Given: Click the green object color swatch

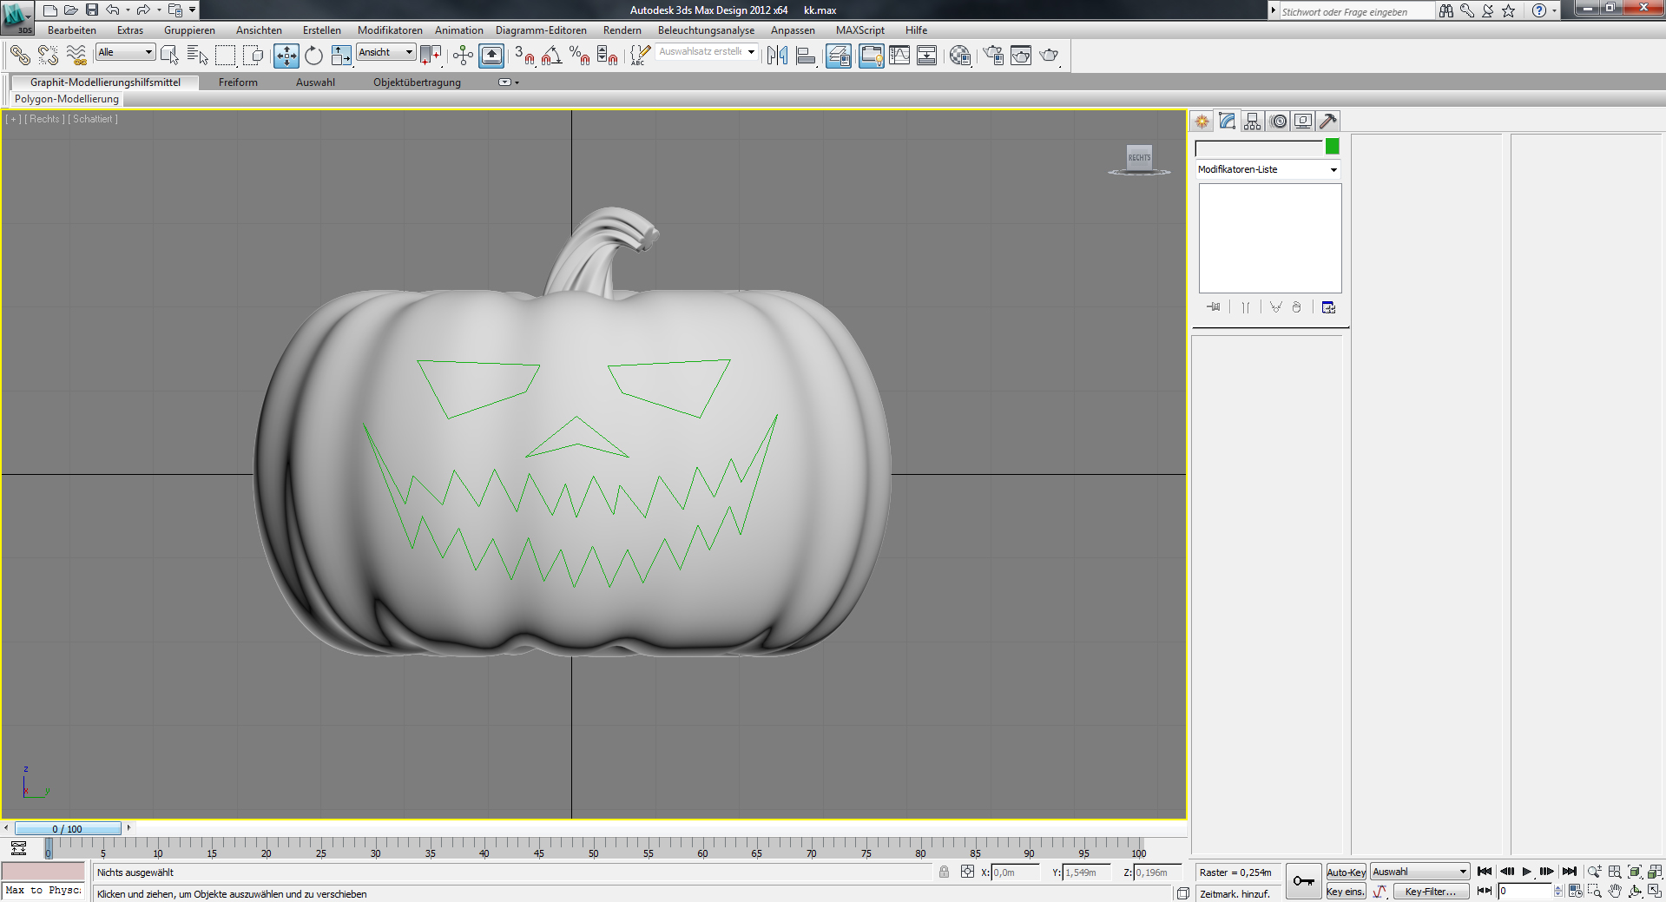Looking at the screenshot, I should click(x=1333, y=147).
